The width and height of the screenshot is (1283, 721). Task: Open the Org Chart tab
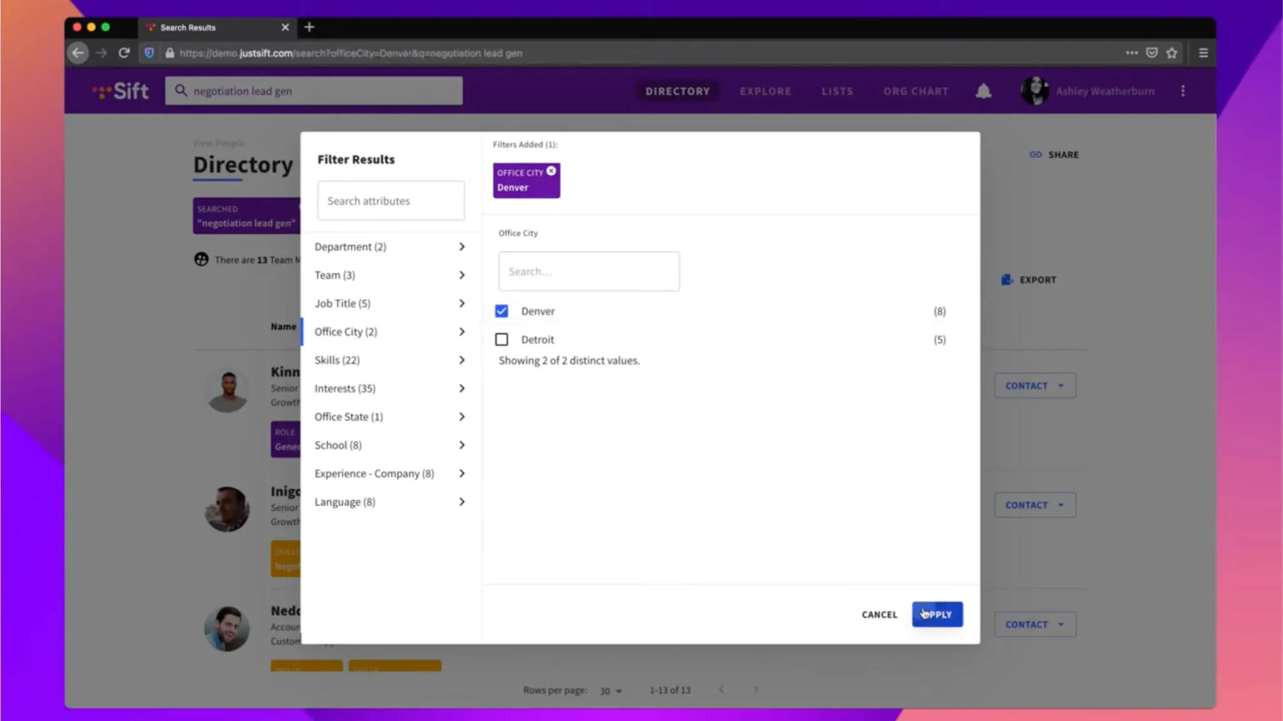point(915,91)
